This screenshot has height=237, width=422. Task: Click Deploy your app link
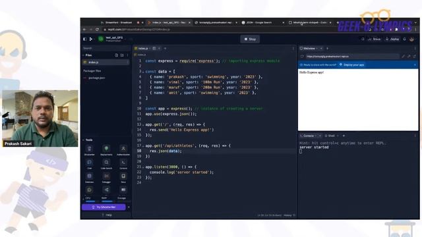click(x=351, y=65)
